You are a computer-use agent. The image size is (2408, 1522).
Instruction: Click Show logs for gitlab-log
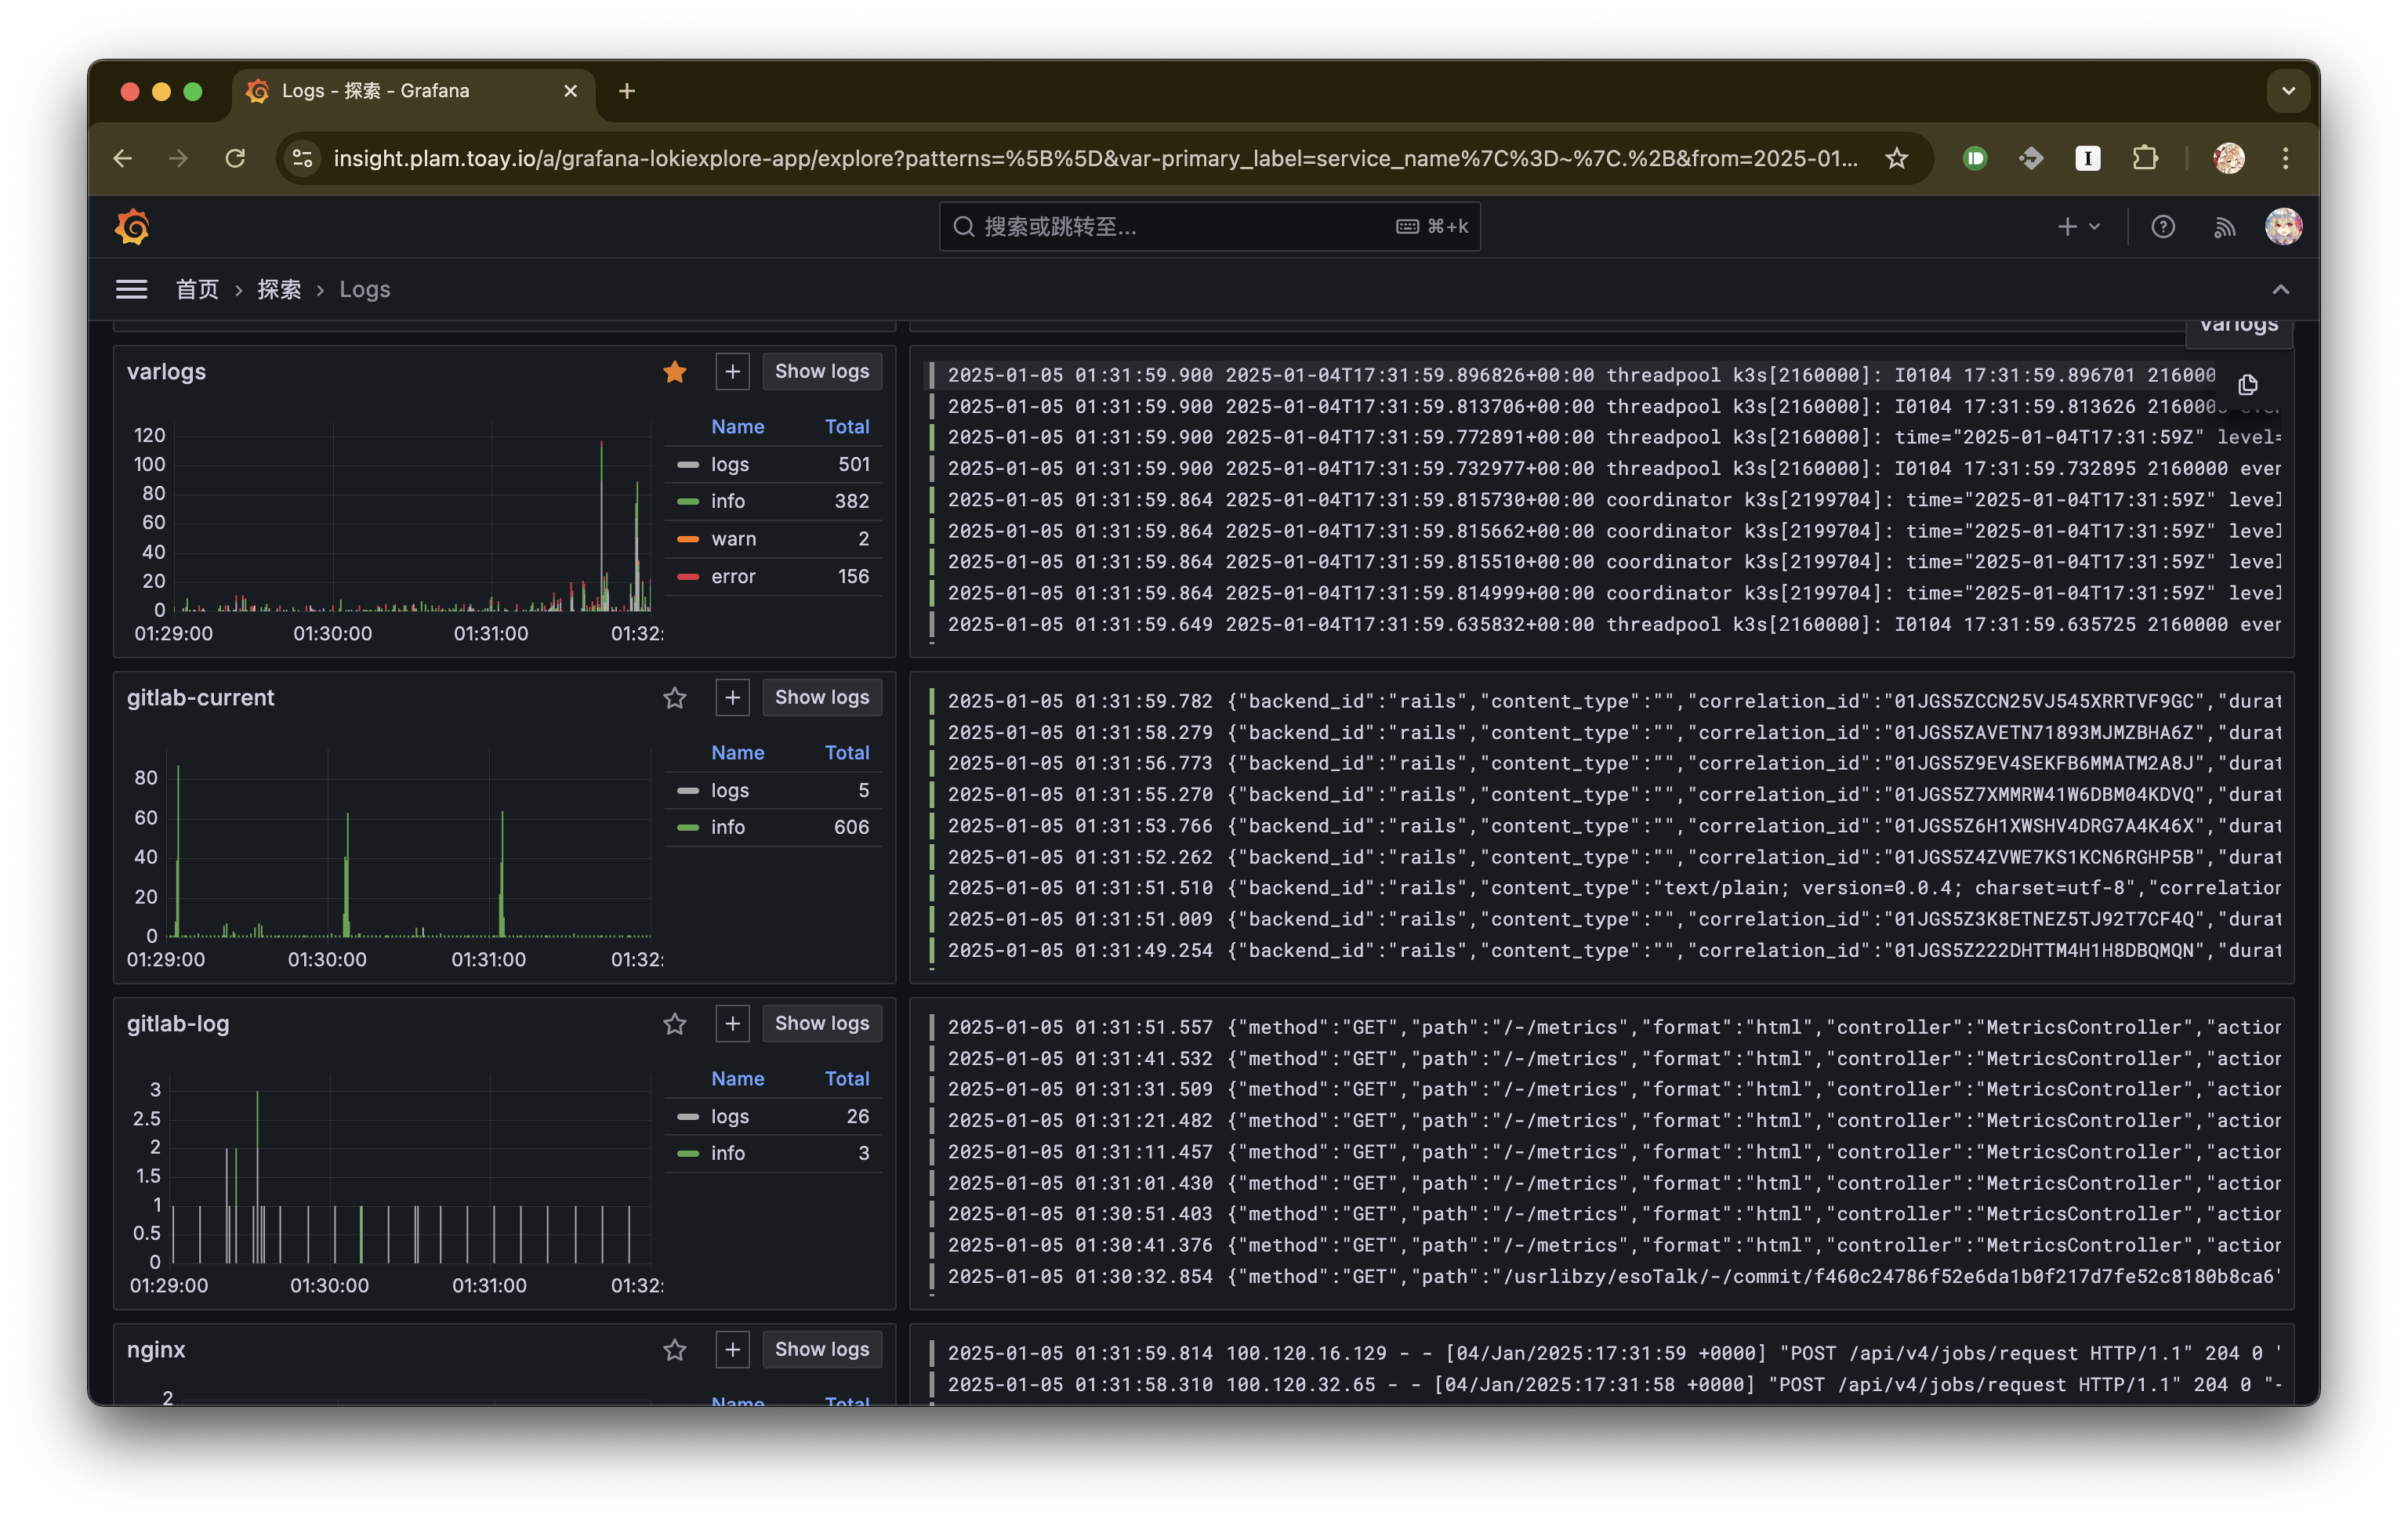click(x=821, y=1023)
